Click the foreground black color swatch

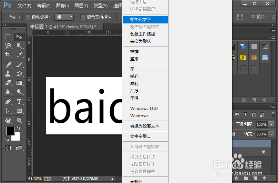click(10, 131)
